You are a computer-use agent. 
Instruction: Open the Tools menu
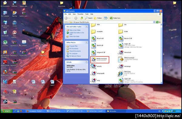pyautogui.click(x=87, y=14)
